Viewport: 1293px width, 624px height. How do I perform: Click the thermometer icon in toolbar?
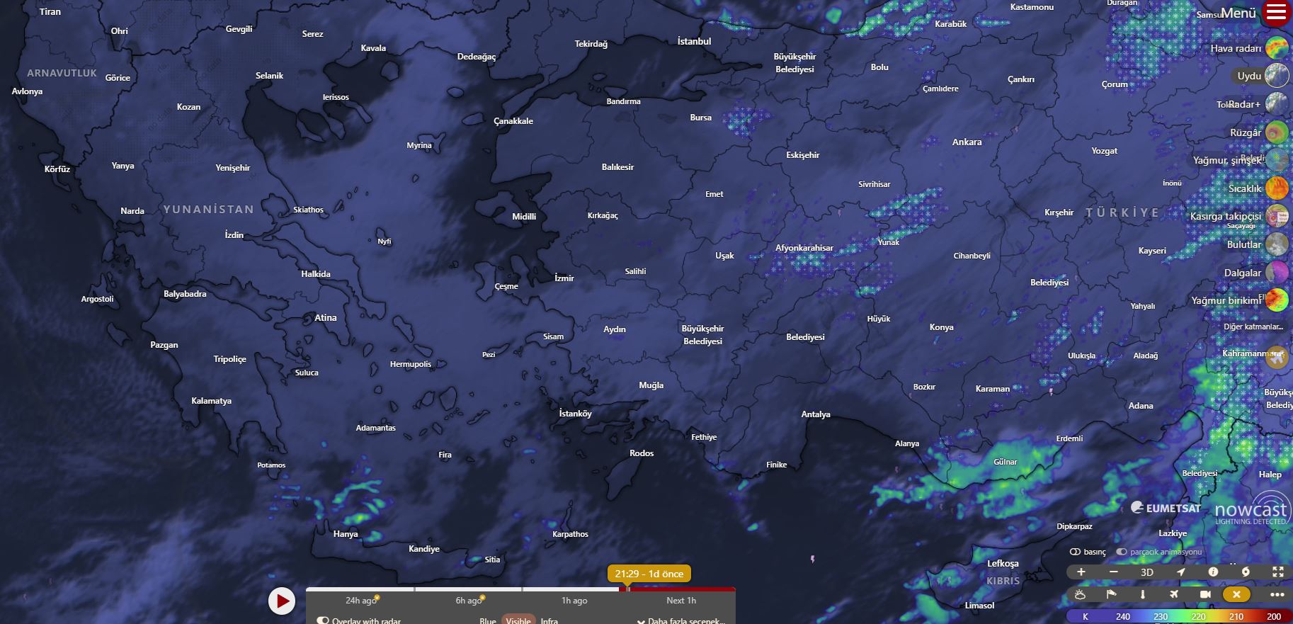pos(1143,594)
